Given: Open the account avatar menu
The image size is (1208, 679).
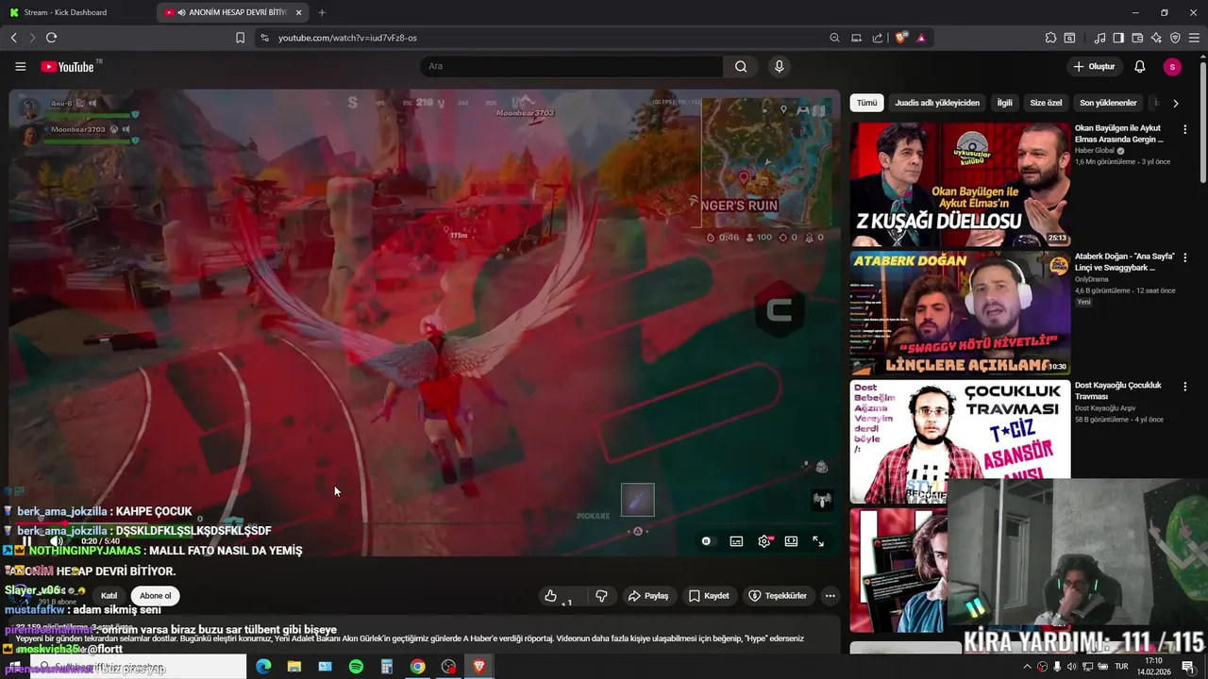Looking at the screenshot, I should tap(1172, 67).
